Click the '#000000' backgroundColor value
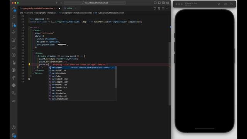This screenshot has height=139, width=247. coord(62,45)
